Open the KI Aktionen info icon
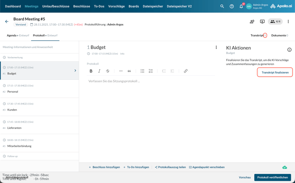The image size is (295, 183). click(289, 50)
